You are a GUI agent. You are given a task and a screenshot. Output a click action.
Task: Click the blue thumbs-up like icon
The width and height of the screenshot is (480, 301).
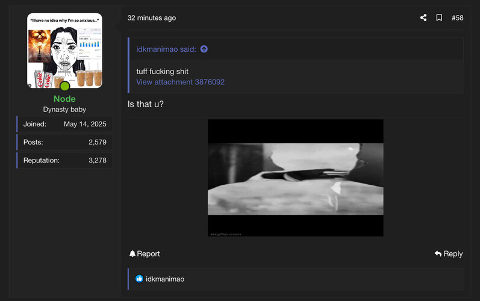[139, 279]
